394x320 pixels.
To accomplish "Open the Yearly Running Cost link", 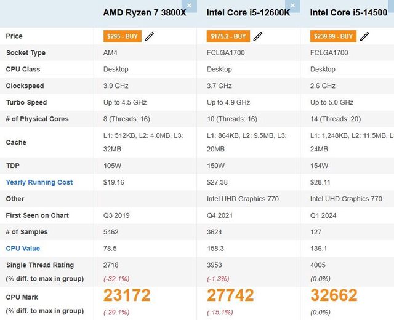I will (x=39, y=182).
